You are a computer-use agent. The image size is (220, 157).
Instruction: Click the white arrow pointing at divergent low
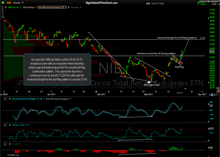pyautogui.click(x=149, y=82)
